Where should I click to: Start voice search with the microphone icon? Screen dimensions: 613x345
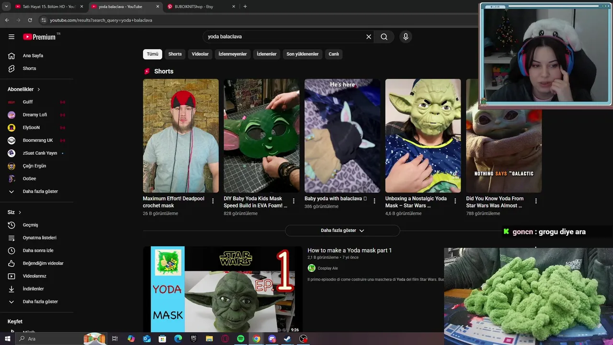[x=406, y=36]
